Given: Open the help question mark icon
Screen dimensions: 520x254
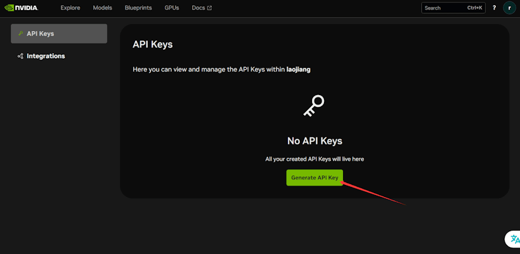Looking at the screenshot, I should [x=494, y=8].
